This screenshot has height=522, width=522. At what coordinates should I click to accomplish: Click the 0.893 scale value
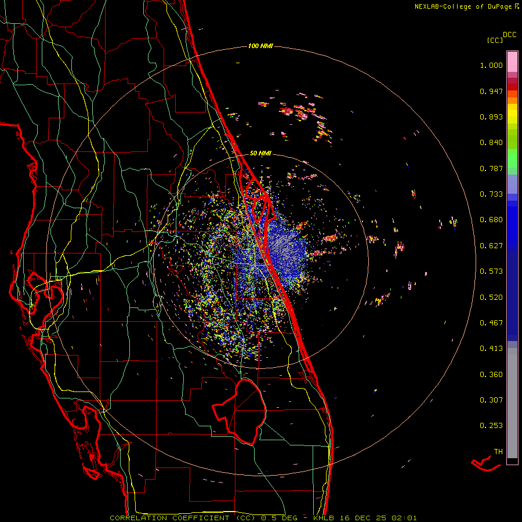coord(491,117)
